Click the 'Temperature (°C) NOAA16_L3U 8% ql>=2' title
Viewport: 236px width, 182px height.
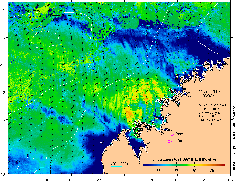(184, 160)
